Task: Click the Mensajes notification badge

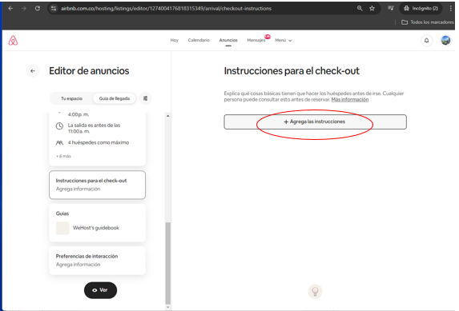Action: coord(268,37)
